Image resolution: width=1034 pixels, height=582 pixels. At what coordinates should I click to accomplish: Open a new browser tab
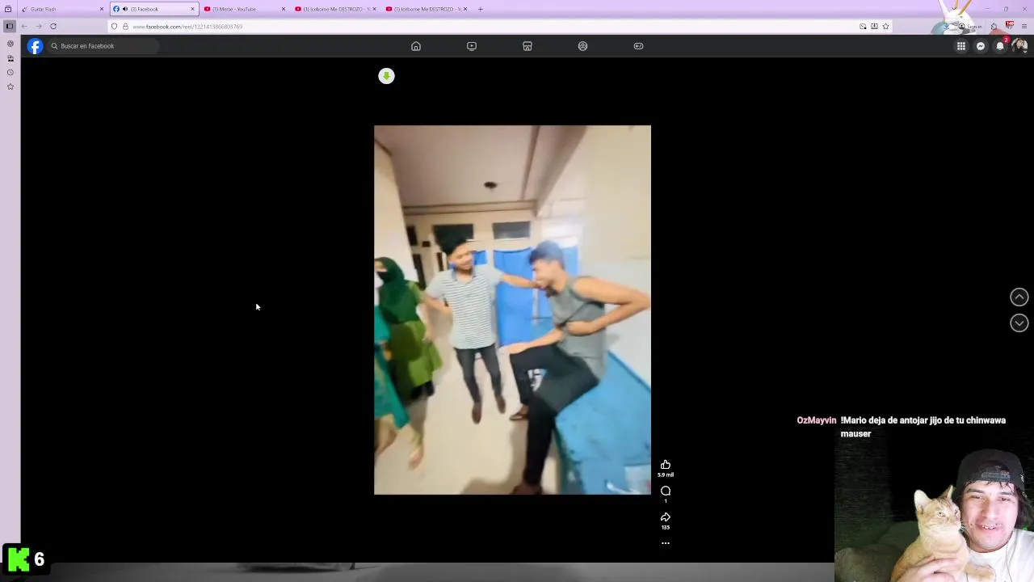(480, 9)
